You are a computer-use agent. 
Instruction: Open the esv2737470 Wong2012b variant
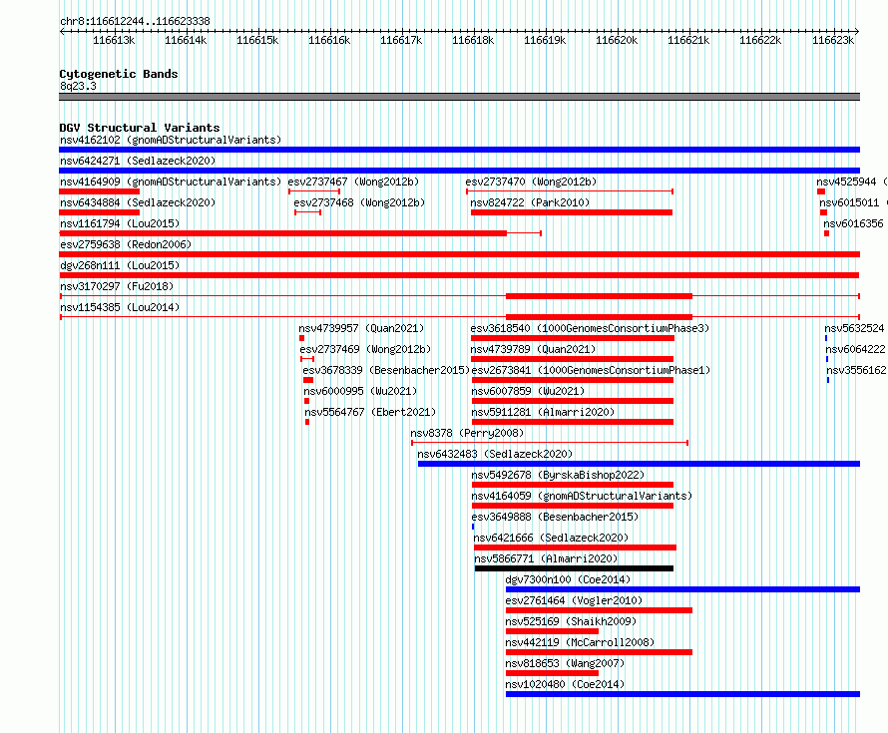coord(531,182)
